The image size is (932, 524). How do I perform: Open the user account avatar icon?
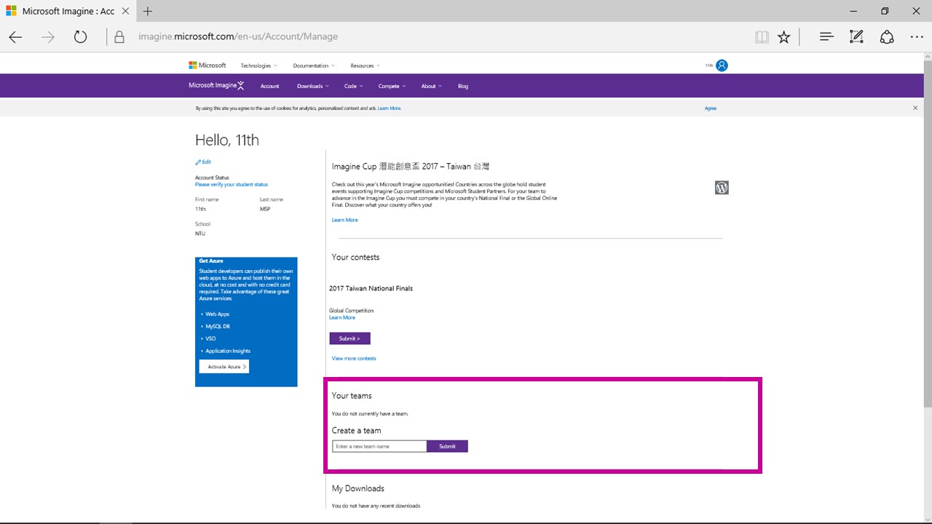pos(722,65)
